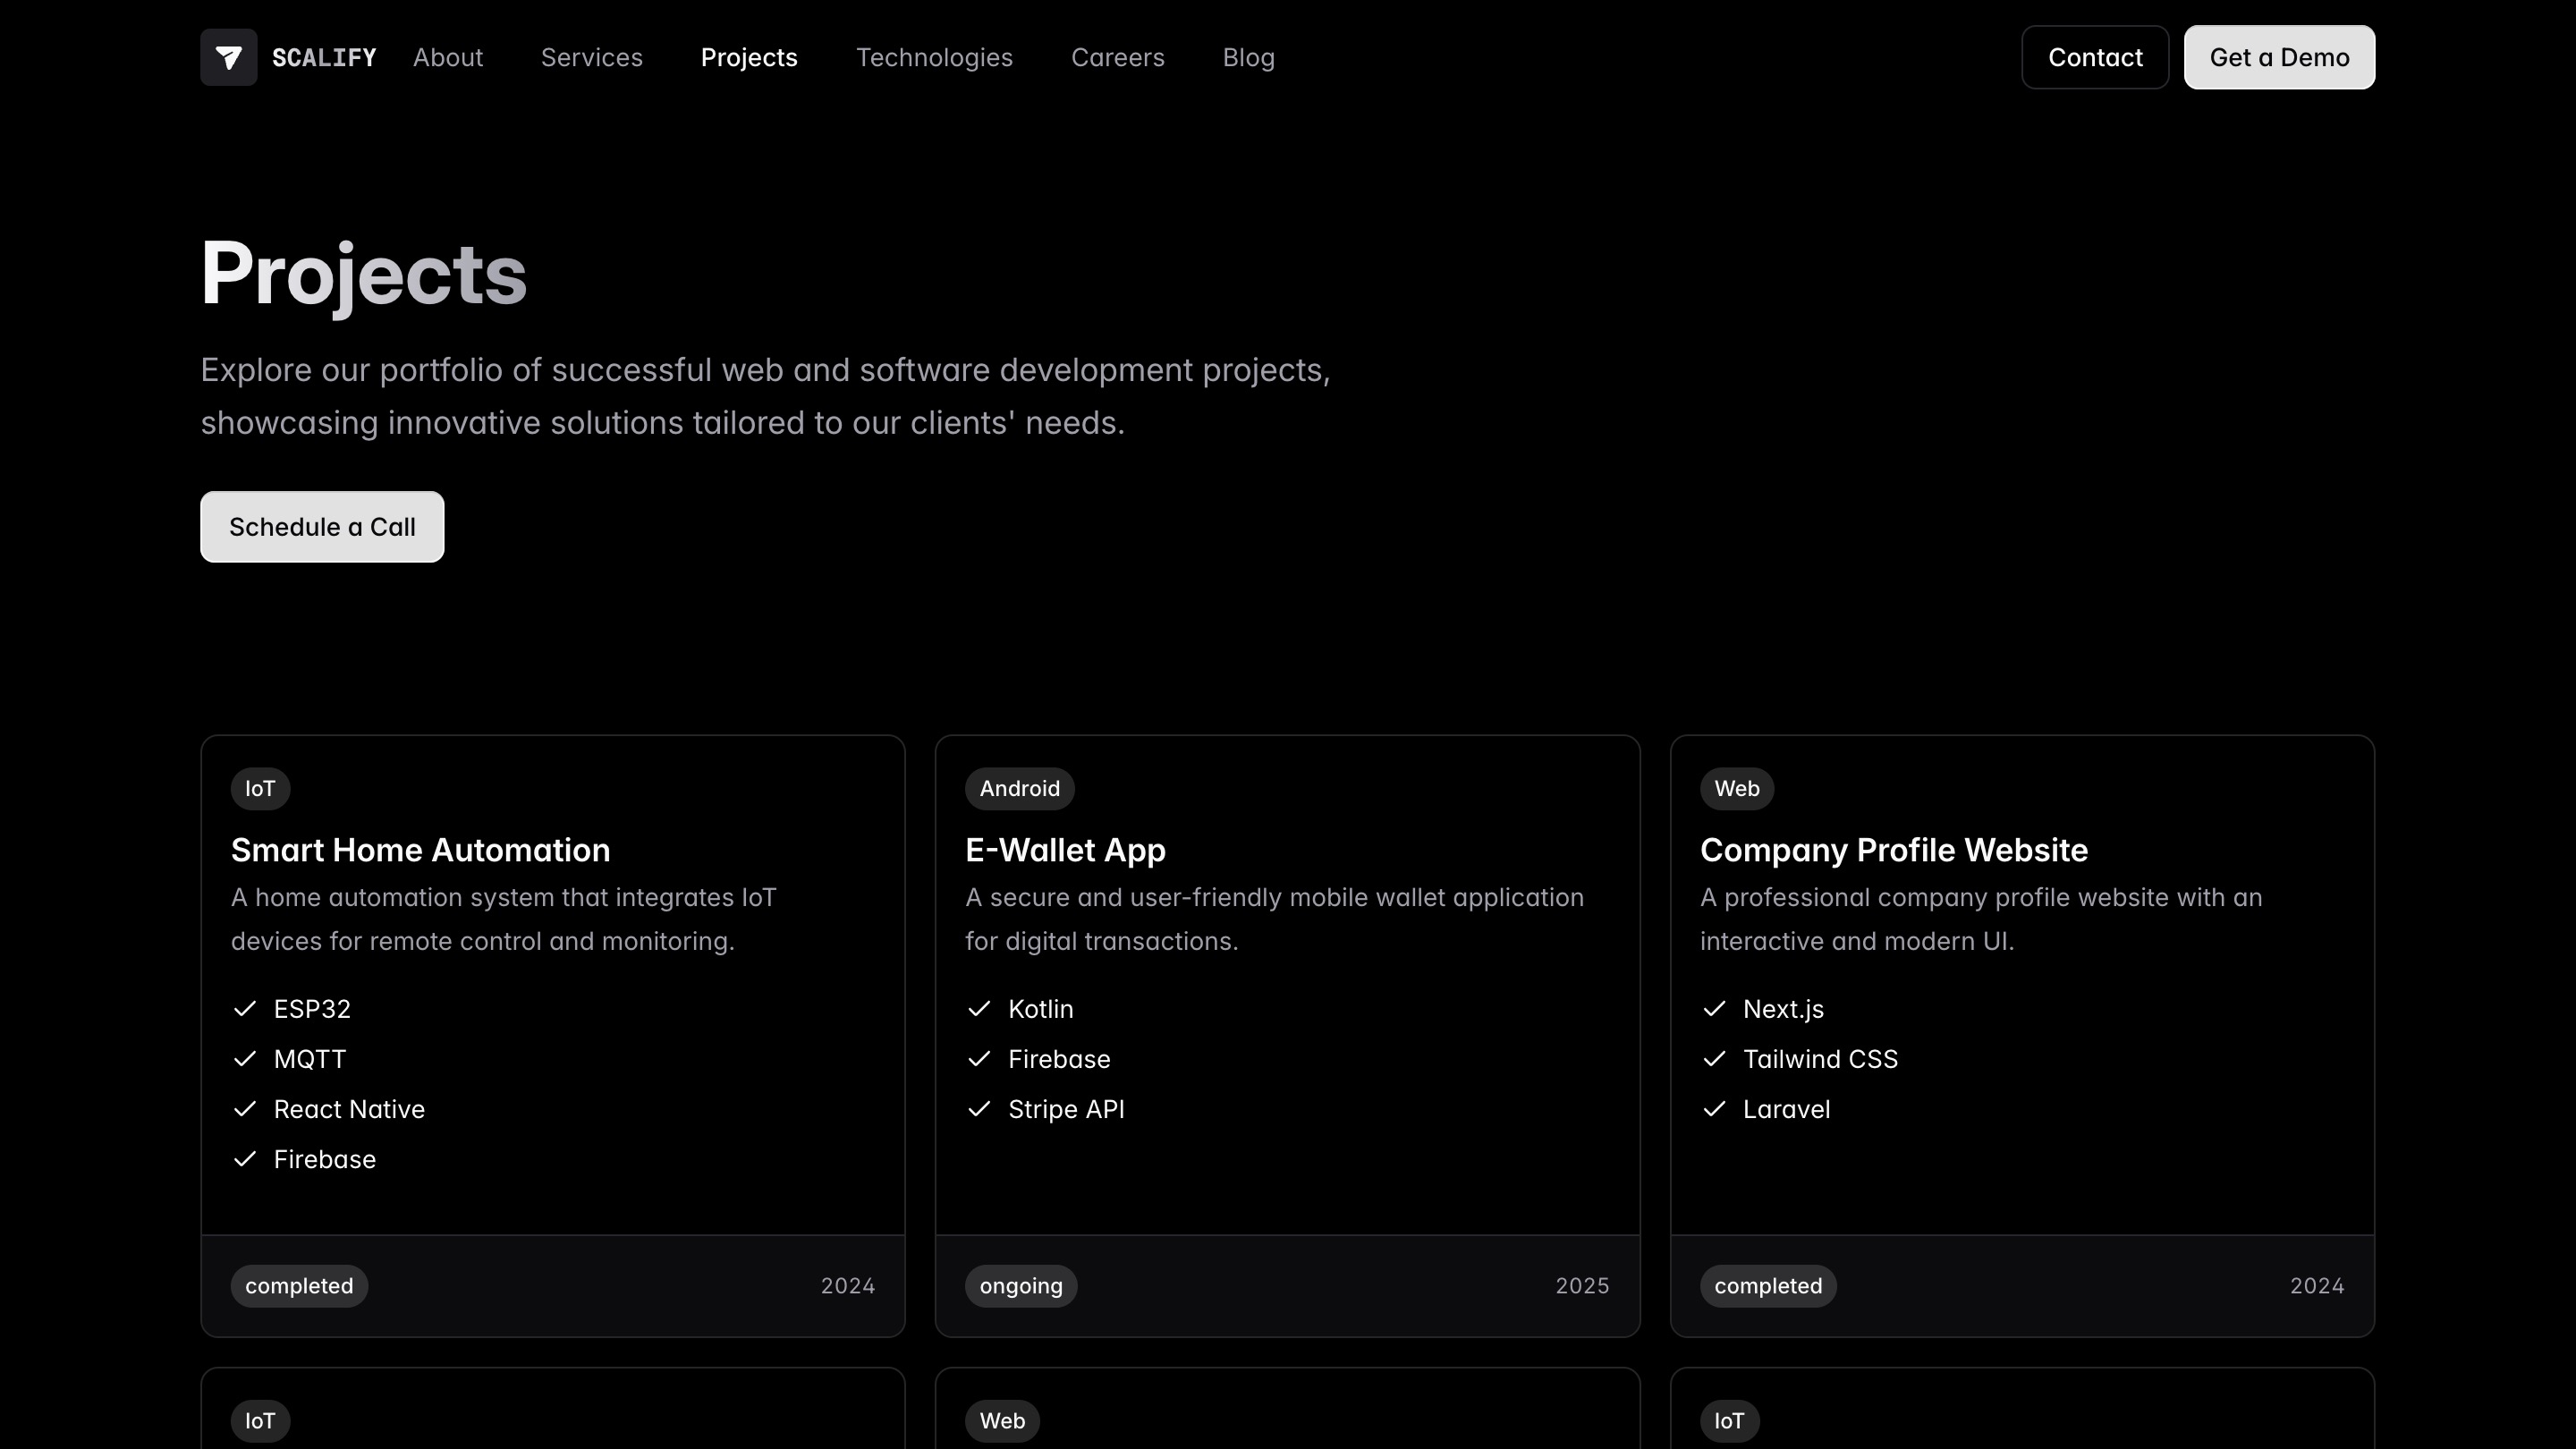Click the ongoing status badge
The image size is (2576, 1449).
pos(1020,1285)
